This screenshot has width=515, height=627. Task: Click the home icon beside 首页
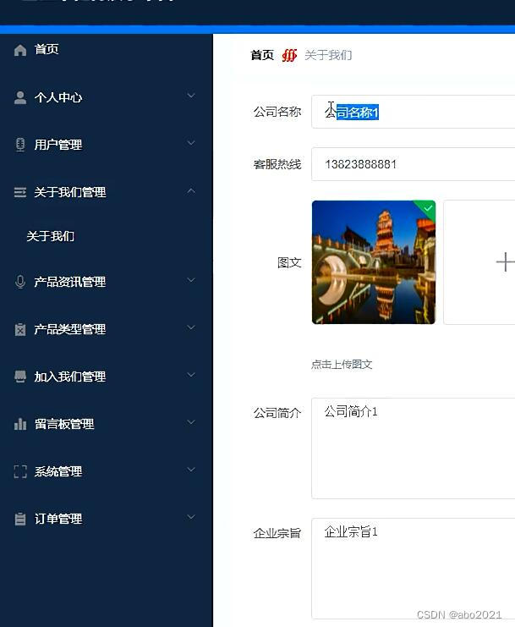[x=20, y=50]
